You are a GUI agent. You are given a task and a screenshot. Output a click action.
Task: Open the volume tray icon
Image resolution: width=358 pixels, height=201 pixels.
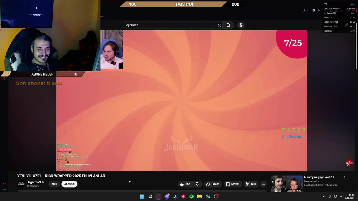[x=340, y=197]
